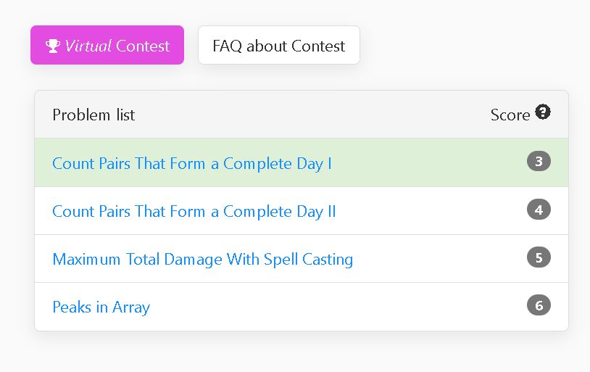Click the trophy icon on the pink button
This screenshot has width=590, height=372.
(53, 46)
